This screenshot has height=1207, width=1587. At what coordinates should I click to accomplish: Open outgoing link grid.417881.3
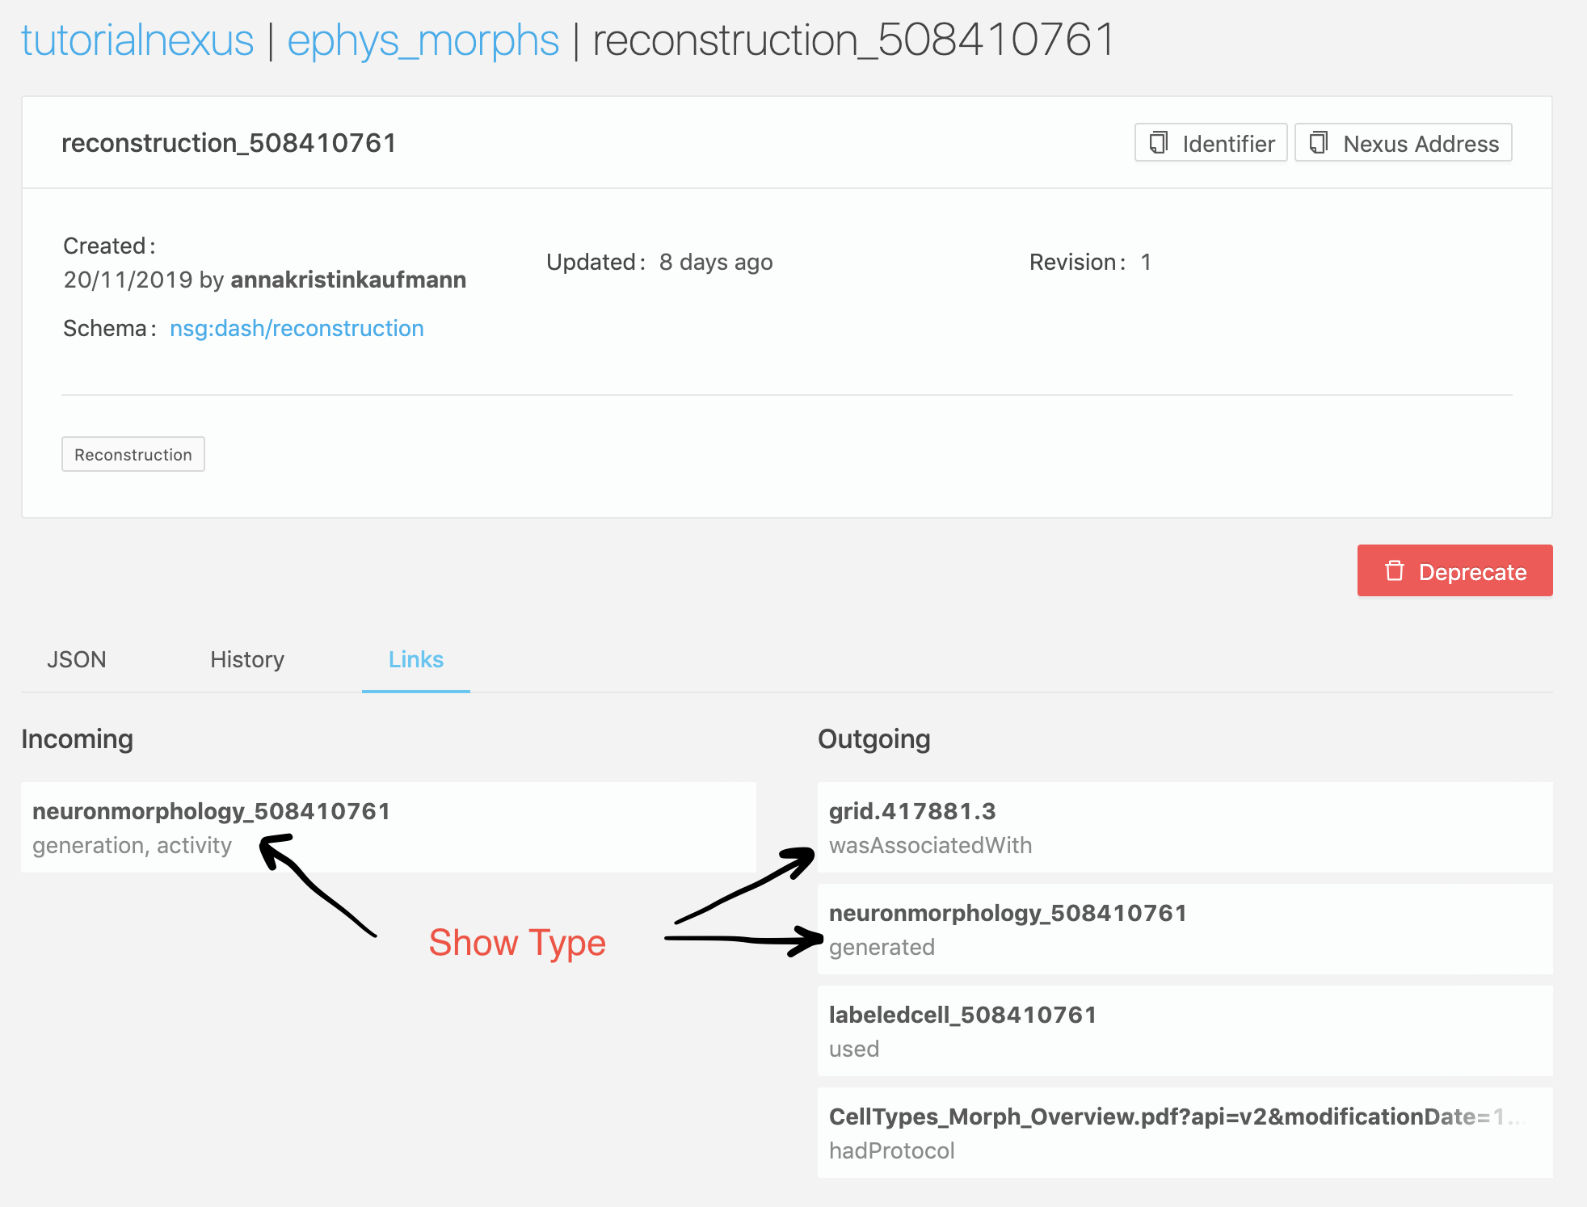point(912,811)
